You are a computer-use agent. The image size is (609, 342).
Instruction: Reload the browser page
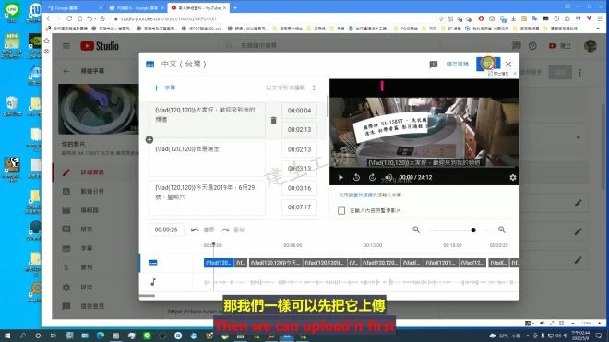(x=69, y=18)
